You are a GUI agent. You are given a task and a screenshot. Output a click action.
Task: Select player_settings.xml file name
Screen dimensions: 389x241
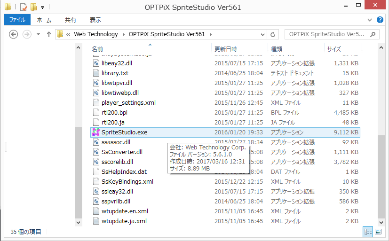tap(128, 103)
